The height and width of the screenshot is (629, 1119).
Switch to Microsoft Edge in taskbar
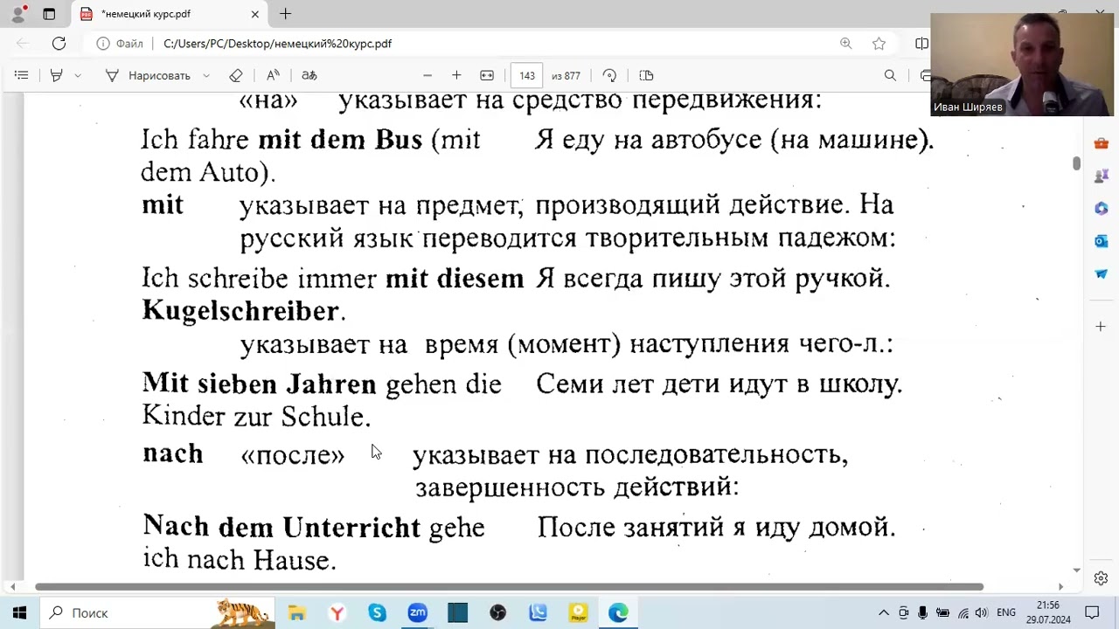(618, 612)
